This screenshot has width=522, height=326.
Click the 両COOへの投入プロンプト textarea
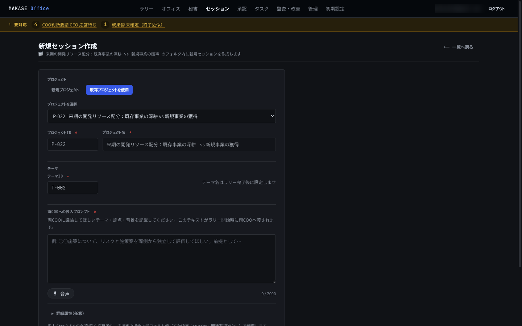162,259
